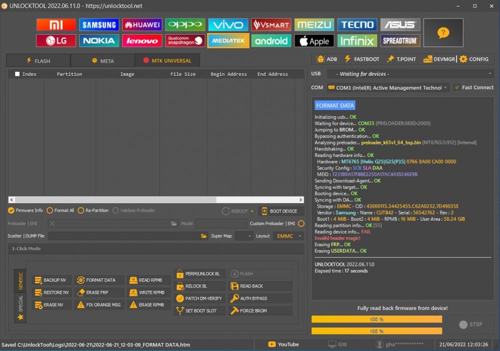Open the help question mark tile
Image resolution: width=500 pixels, height=351 pixels.
[443, 33]
